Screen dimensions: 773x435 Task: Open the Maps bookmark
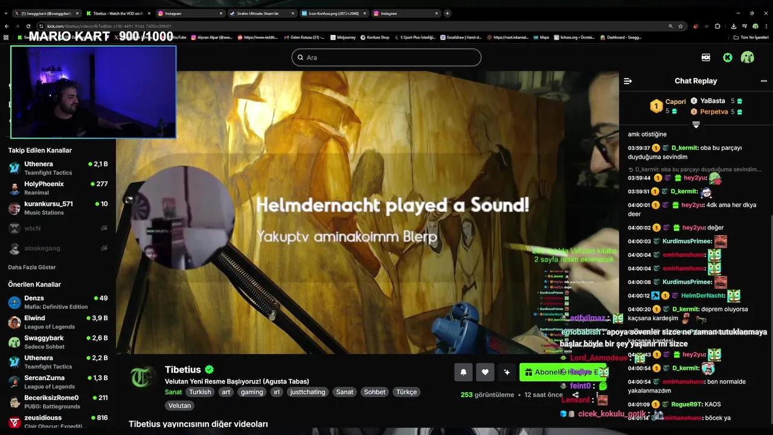click(x=541, y=37)
